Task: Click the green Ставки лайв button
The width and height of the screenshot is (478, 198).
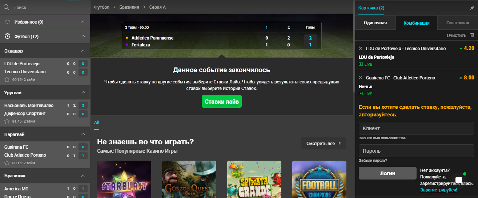Action: click(222, 102)
